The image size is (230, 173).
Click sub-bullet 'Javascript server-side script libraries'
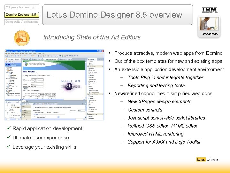166,118
